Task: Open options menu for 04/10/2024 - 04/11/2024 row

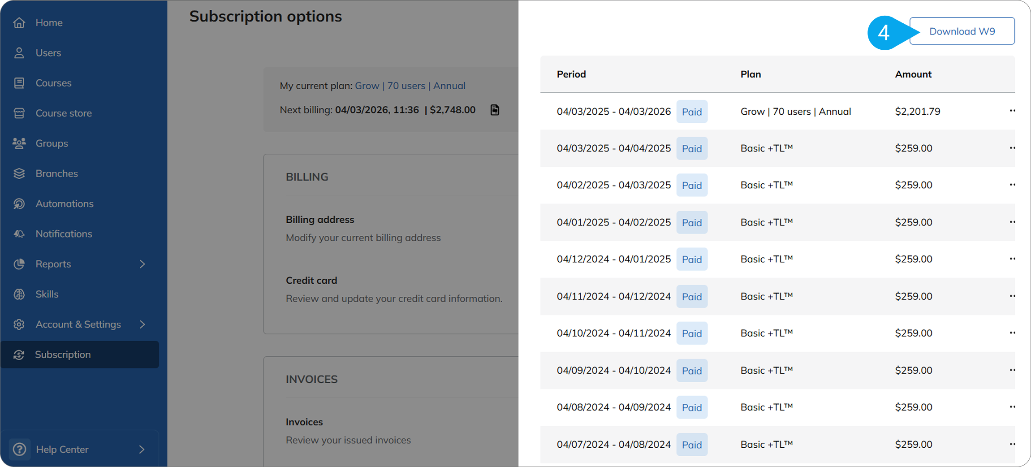Action: coord(1012,333)
